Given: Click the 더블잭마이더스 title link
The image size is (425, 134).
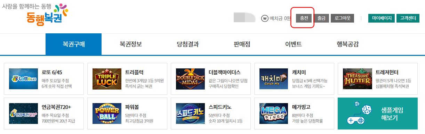Looking at the screenshot, I should click(224, 72).
